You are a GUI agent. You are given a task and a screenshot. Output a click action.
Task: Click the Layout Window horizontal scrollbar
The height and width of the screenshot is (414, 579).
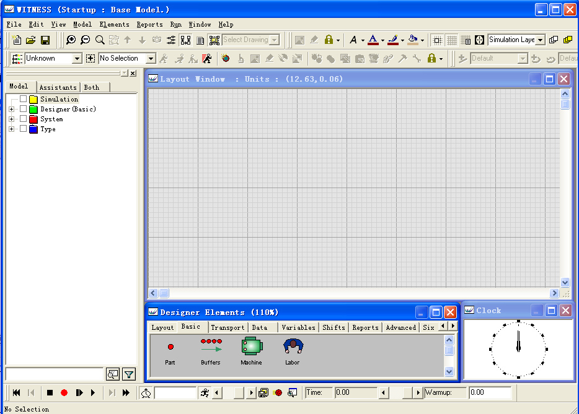tap(353, 293)
